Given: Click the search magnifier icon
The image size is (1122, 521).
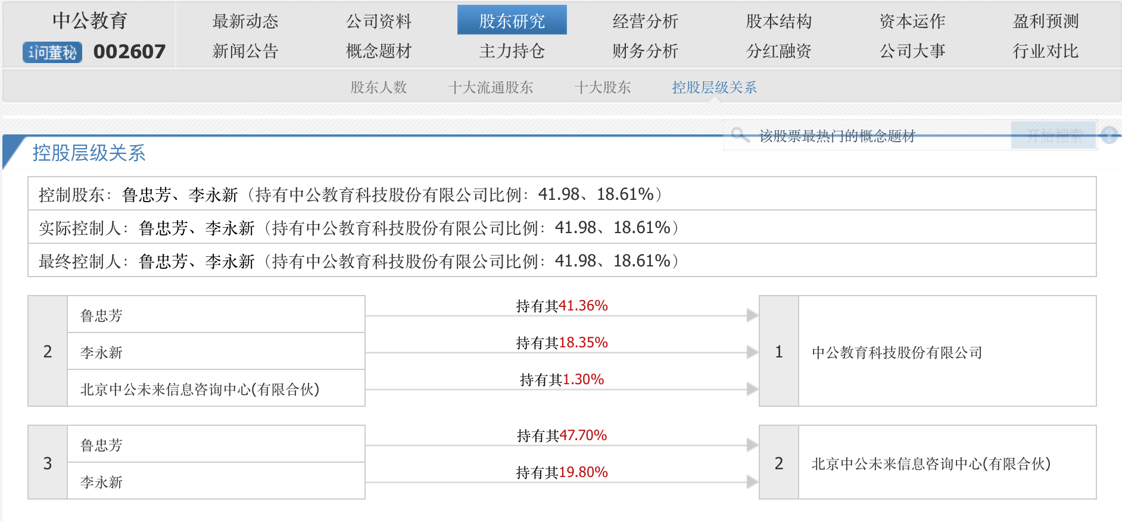Looking at the screenshot, I should click(x=739, y=135).
